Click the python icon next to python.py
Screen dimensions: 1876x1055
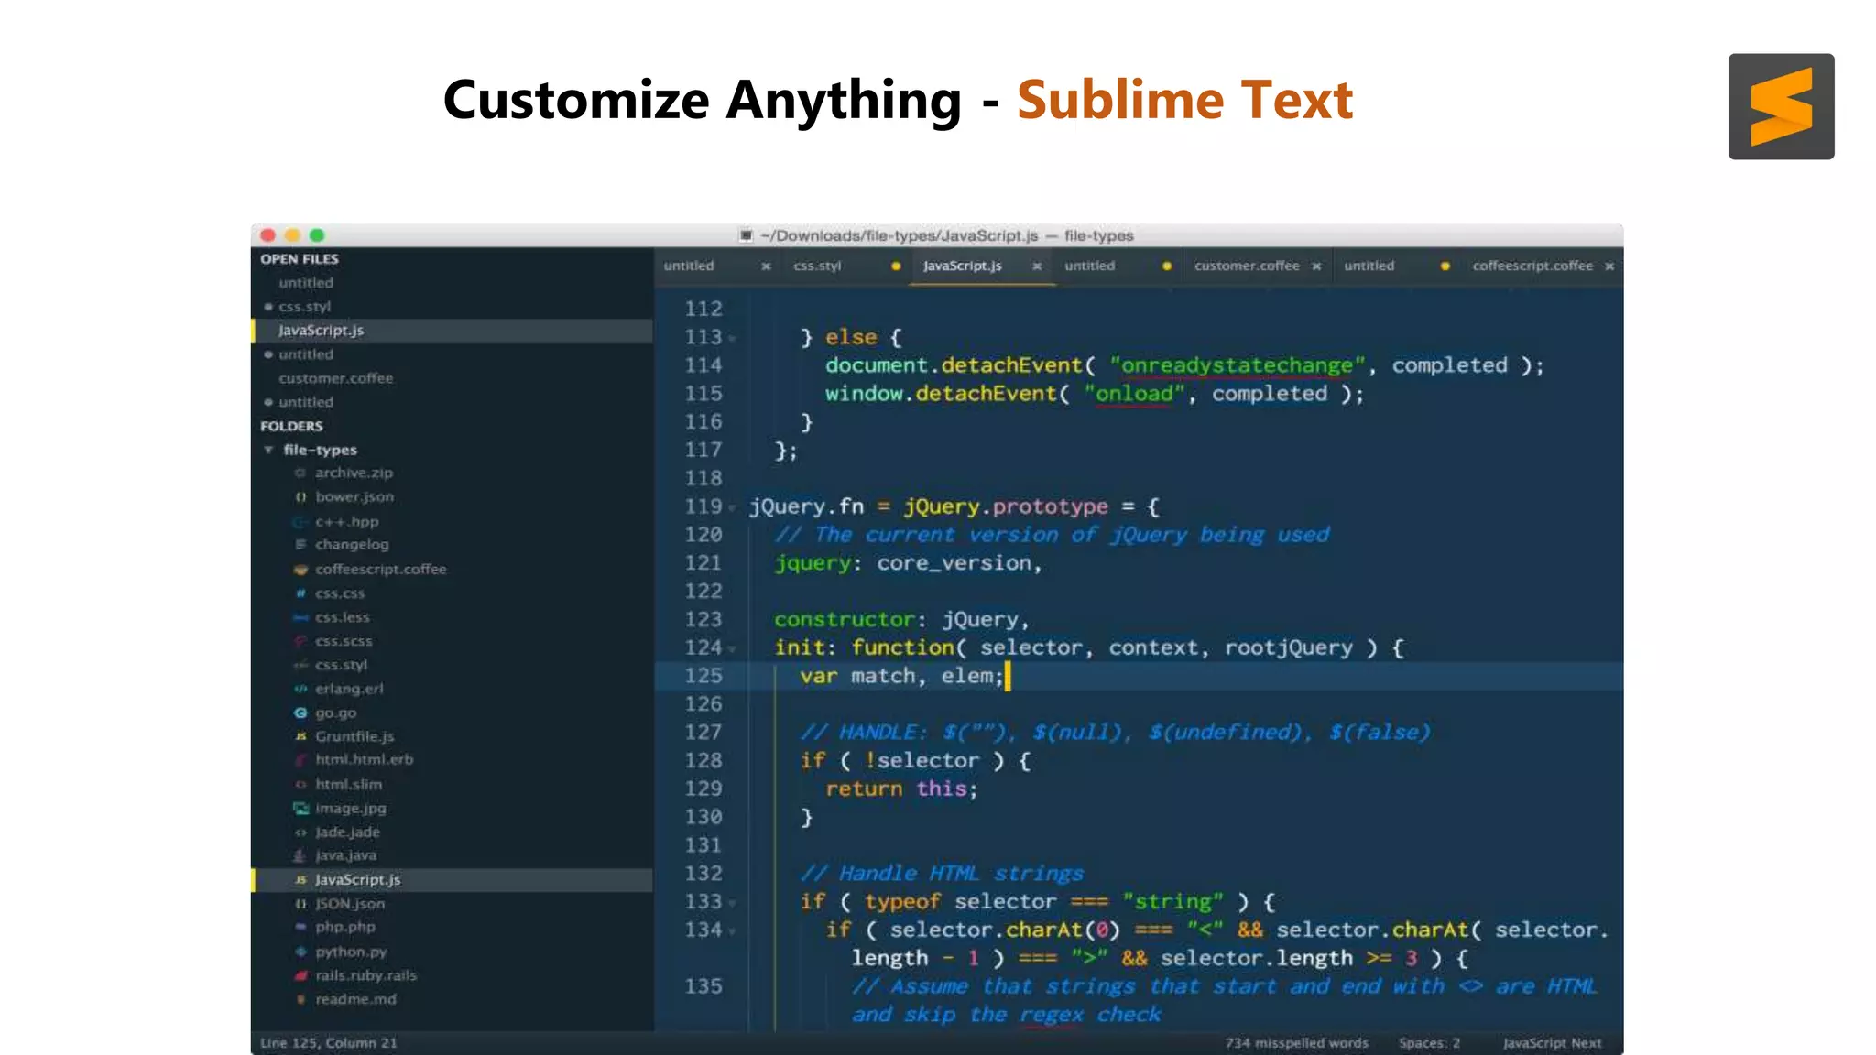[x=300, y=952]
